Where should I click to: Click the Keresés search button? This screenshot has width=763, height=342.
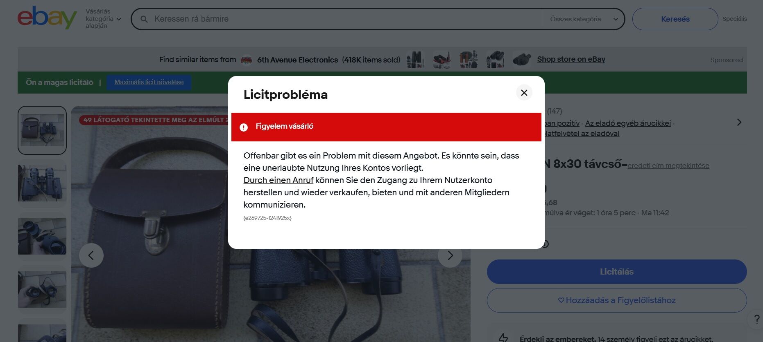click(x=675, y=19)
